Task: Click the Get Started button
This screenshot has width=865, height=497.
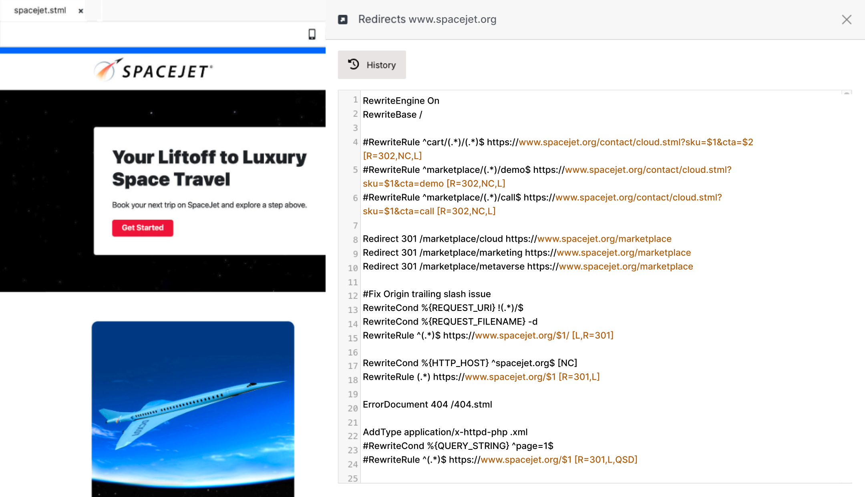Action: (143, 228)
